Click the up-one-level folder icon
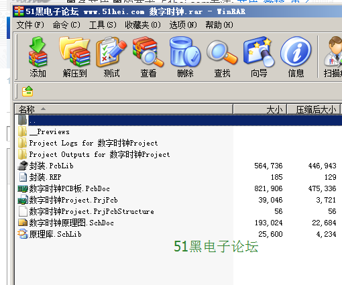Viewport: 342px width, 285px height. (x=27, y=91)
